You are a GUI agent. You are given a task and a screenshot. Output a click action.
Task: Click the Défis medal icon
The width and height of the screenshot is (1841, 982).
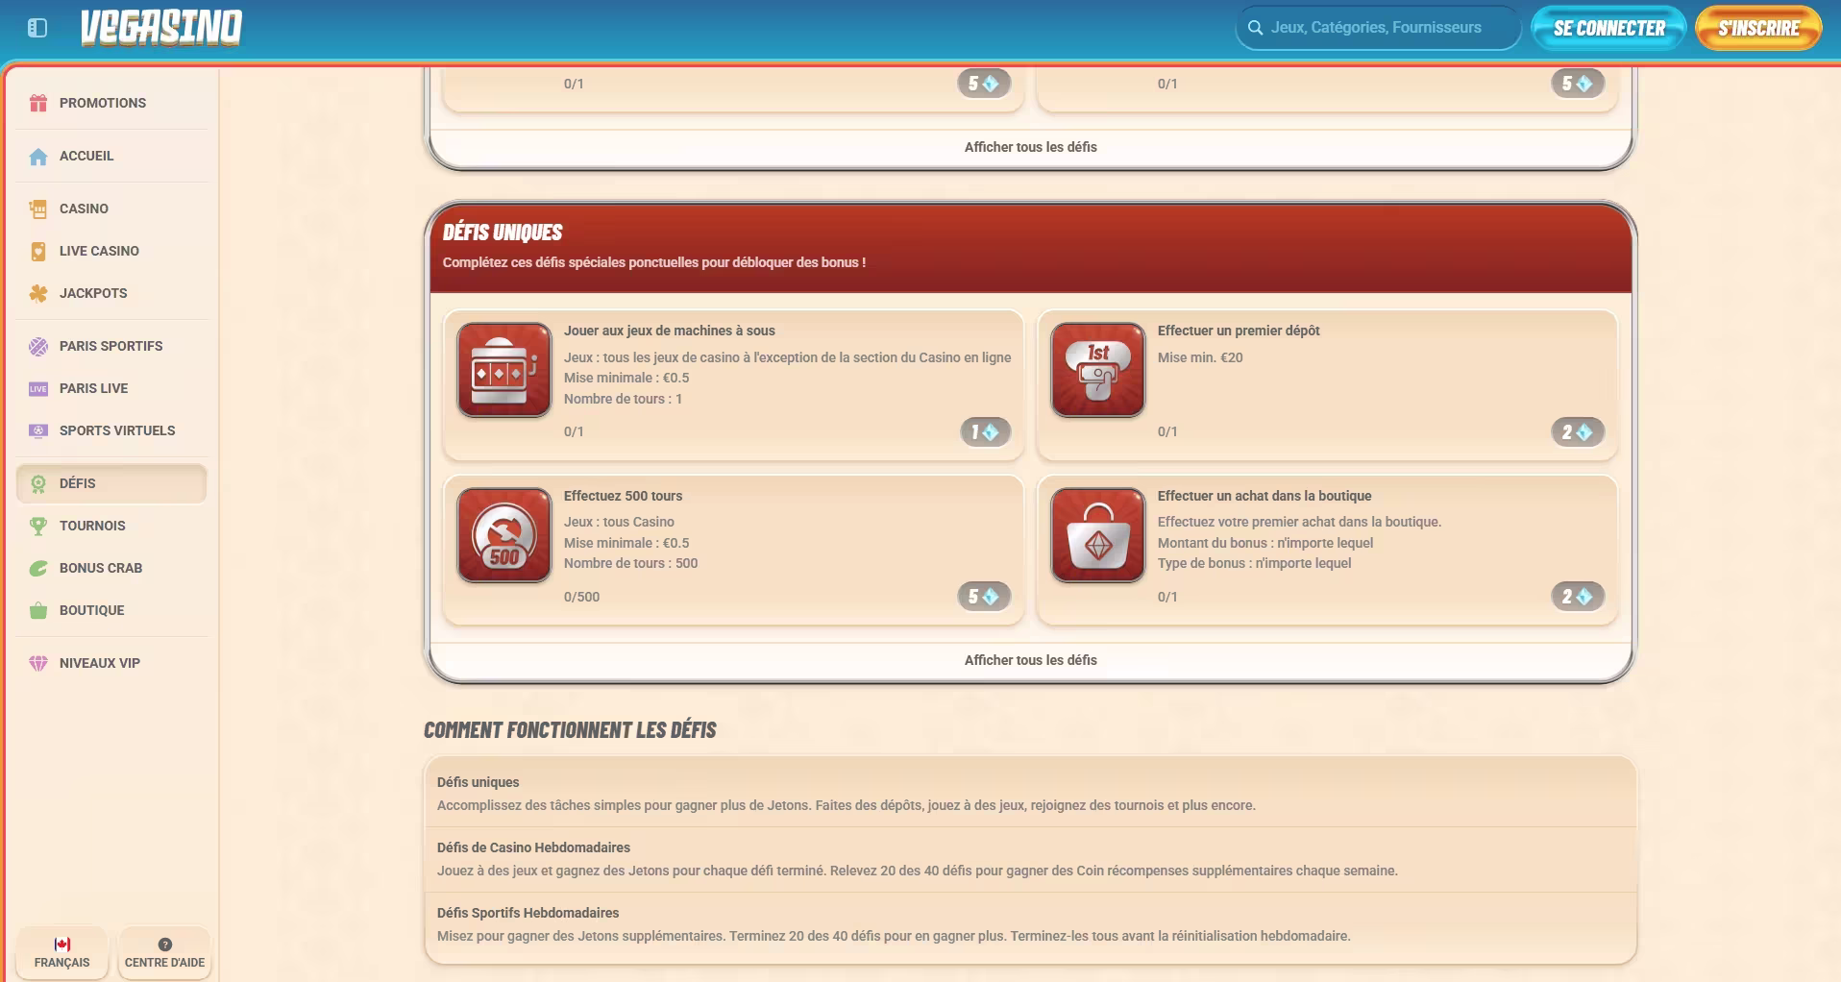click(x=38, y=483)
